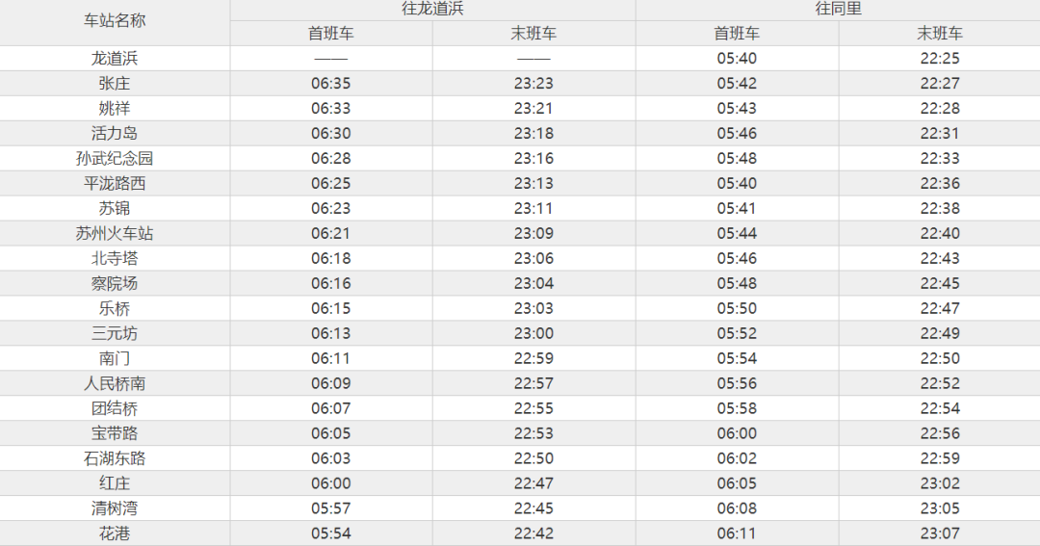Select the 三元坊 station name
This screenshot has width=1040, height=546.
115,333
